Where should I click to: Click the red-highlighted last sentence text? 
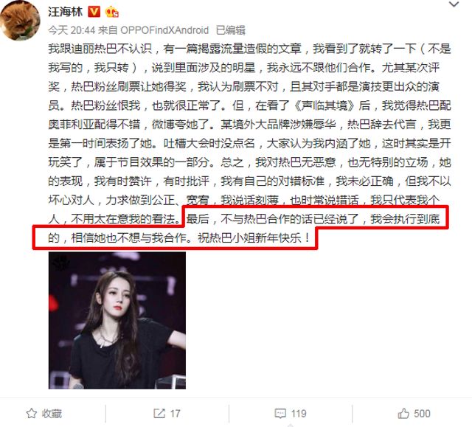(241, 228)
